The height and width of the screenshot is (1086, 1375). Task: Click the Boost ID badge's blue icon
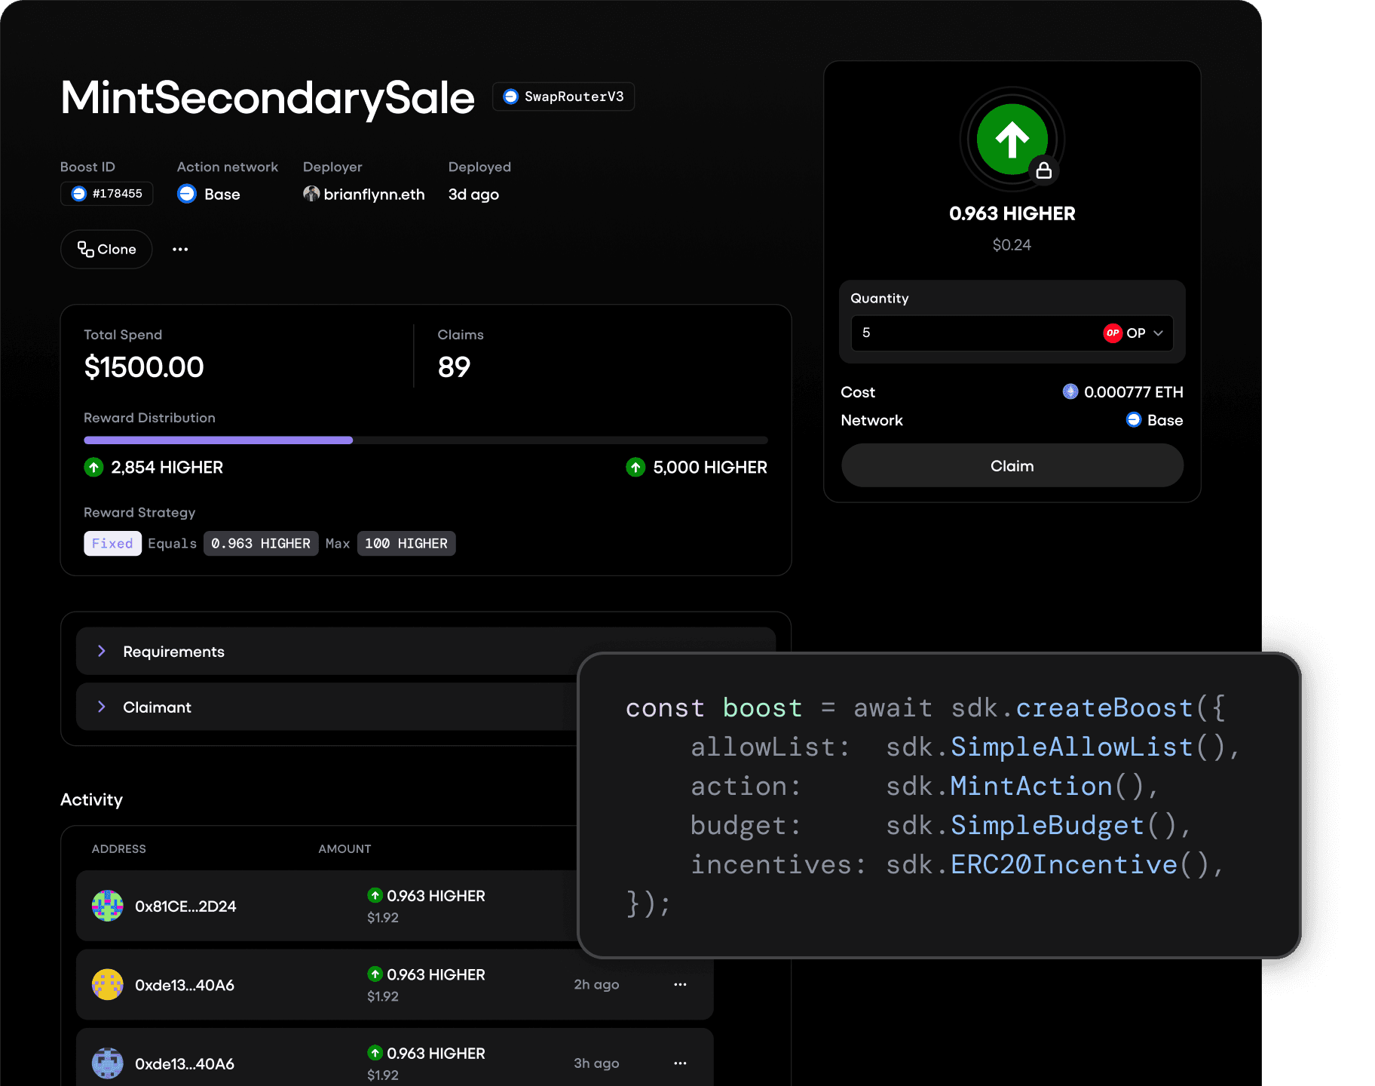[x=78, y=194]
